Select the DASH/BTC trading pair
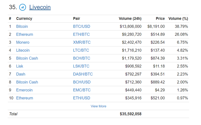 pyautogui.click(x=83, y=74)
